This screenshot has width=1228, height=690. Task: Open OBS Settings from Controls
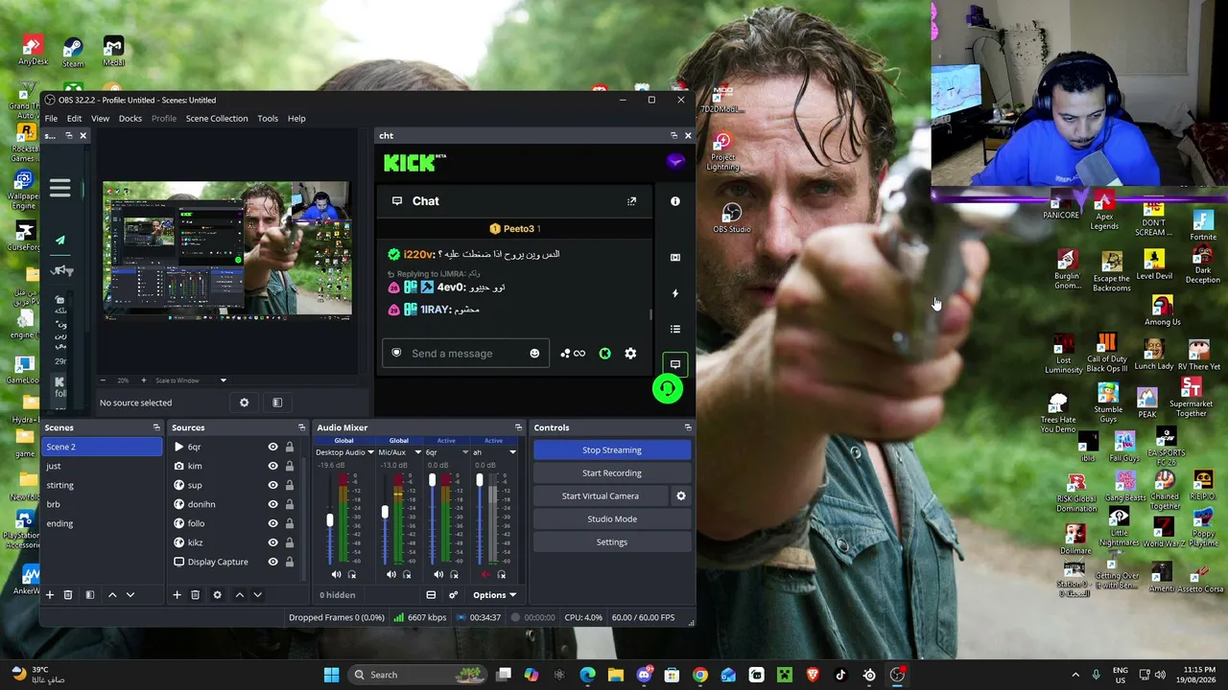[612, 542]
